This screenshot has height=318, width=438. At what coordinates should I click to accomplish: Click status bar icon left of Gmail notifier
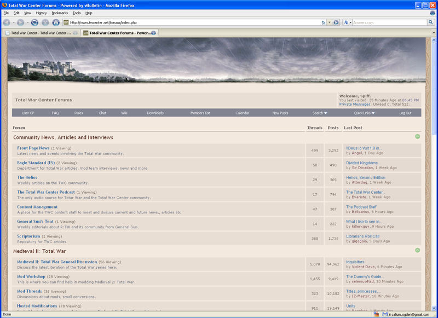[x=376, y=314]
